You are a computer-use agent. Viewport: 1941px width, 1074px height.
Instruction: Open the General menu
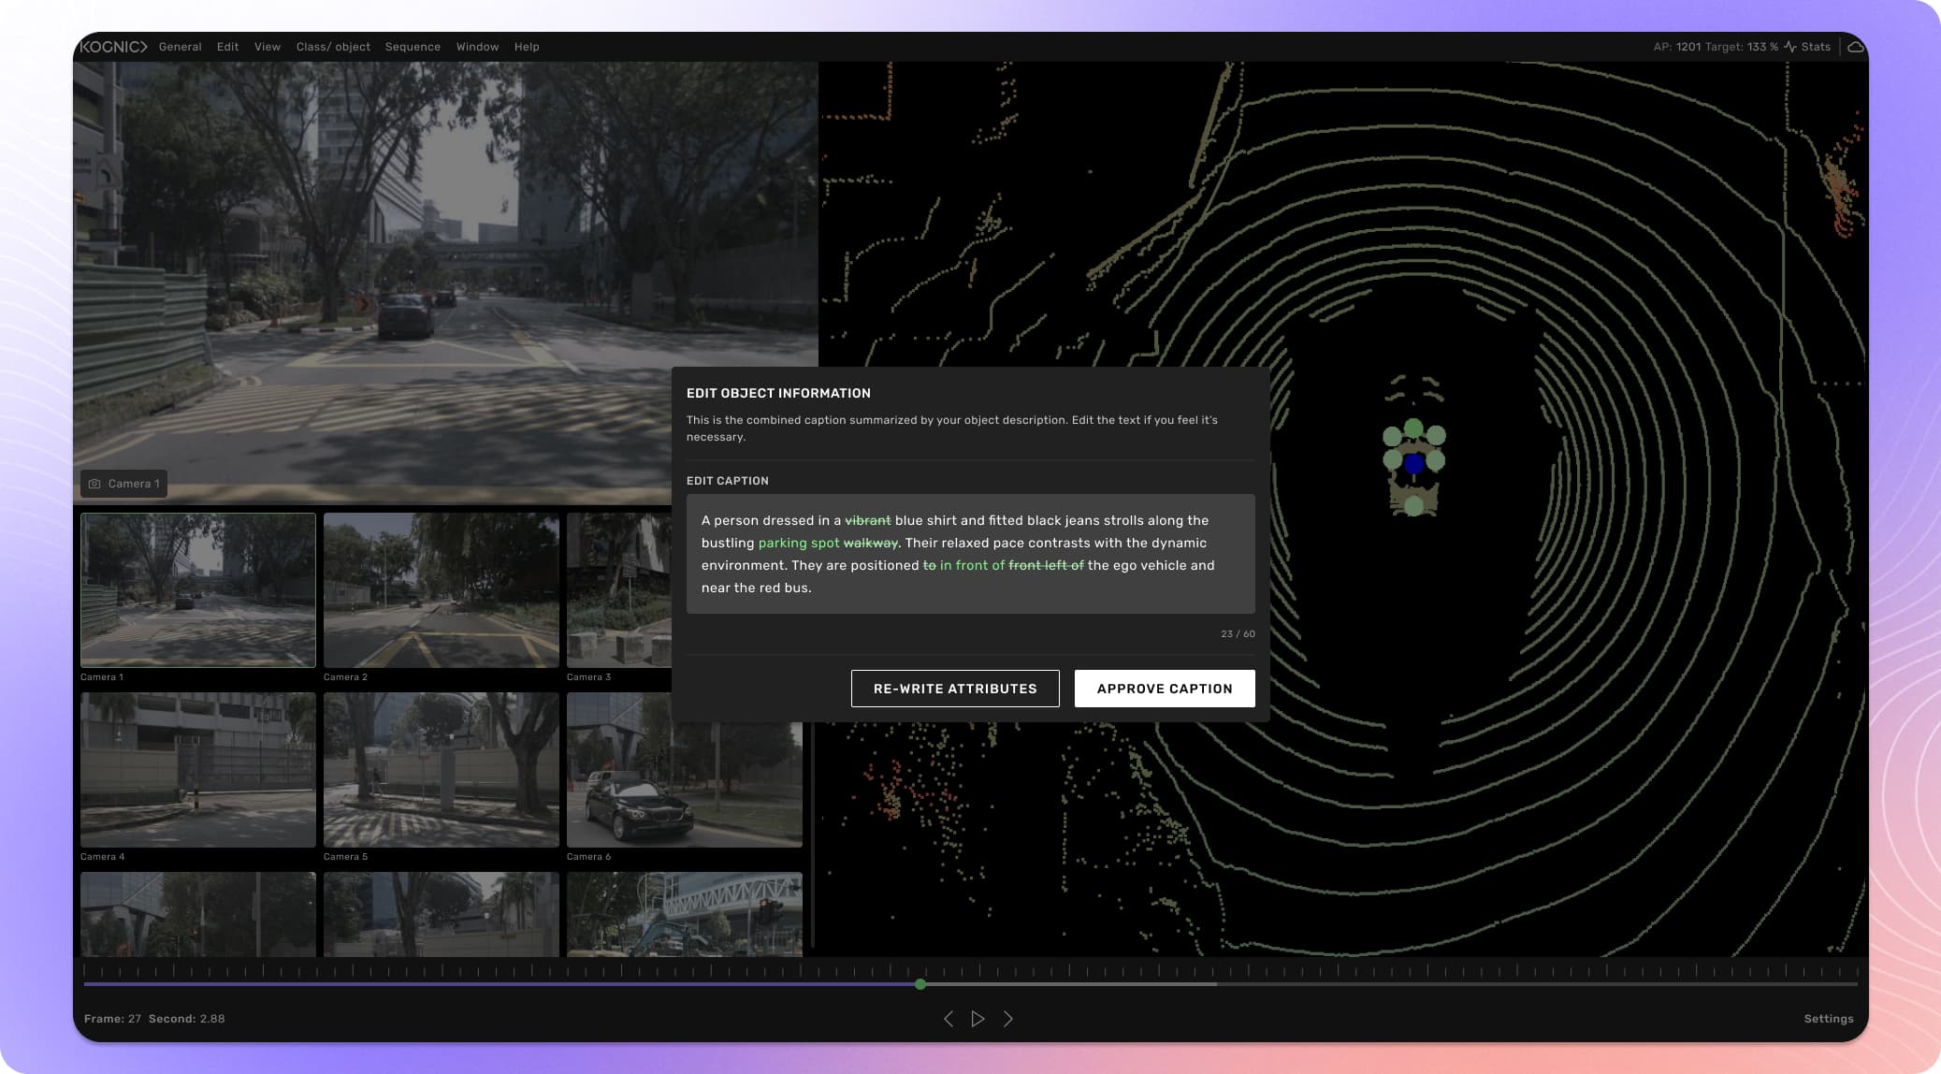click(180, 47)
